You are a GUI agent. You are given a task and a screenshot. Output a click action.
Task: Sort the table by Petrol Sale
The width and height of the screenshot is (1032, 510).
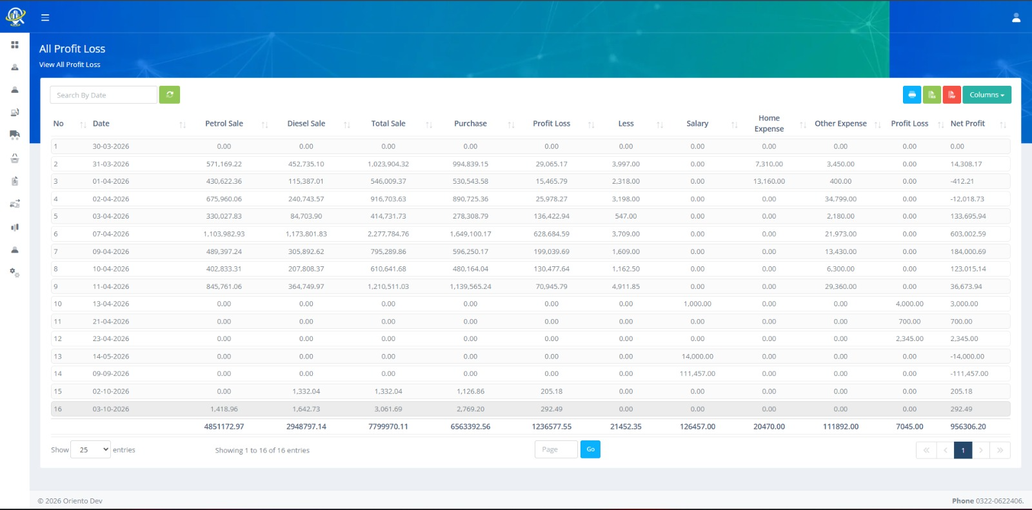224,124
